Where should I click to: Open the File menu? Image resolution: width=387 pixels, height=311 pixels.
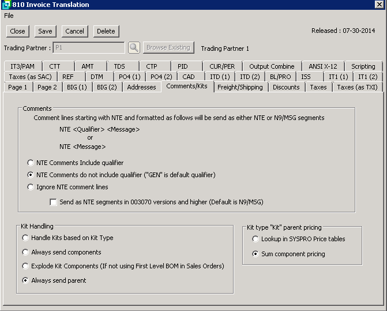tap(9, 16)
